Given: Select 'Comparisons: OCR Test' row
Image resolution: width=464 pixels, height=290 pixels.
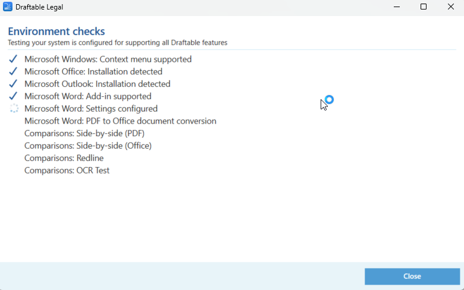Looking at the screenshot, I should pos(67,171).
